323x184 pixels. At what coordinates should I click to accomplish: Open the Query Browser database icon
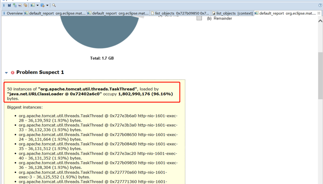coord(42,5)
